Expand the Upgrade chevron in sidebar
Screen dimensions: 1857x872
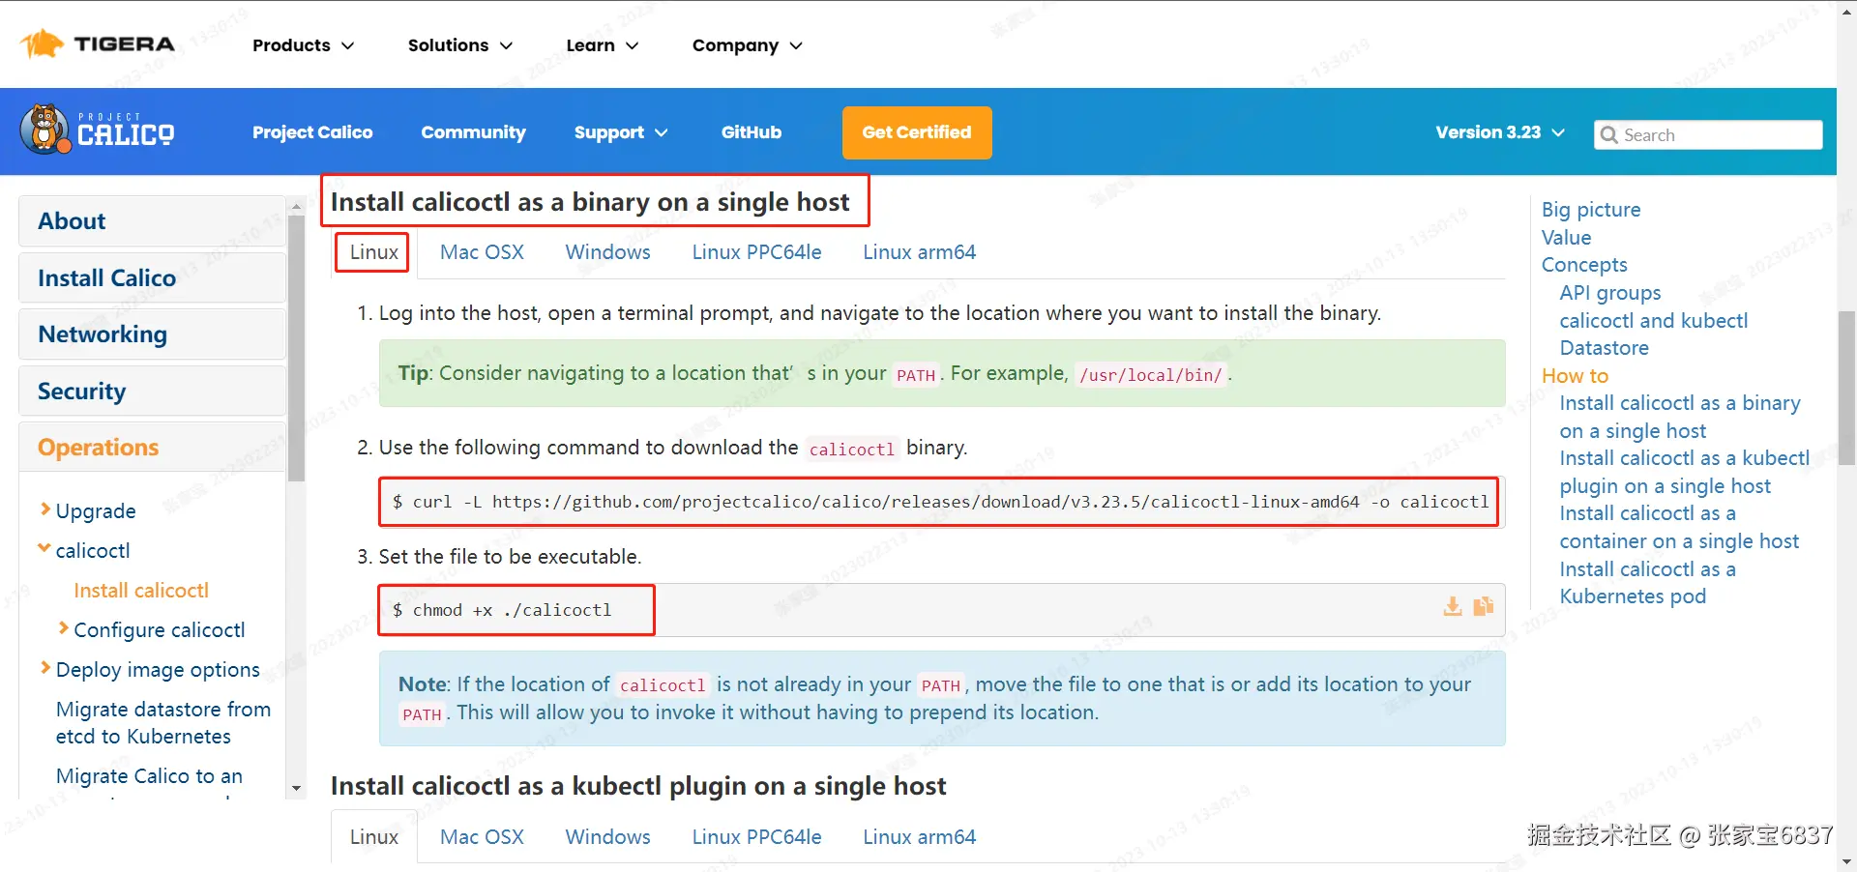(44, 509)
